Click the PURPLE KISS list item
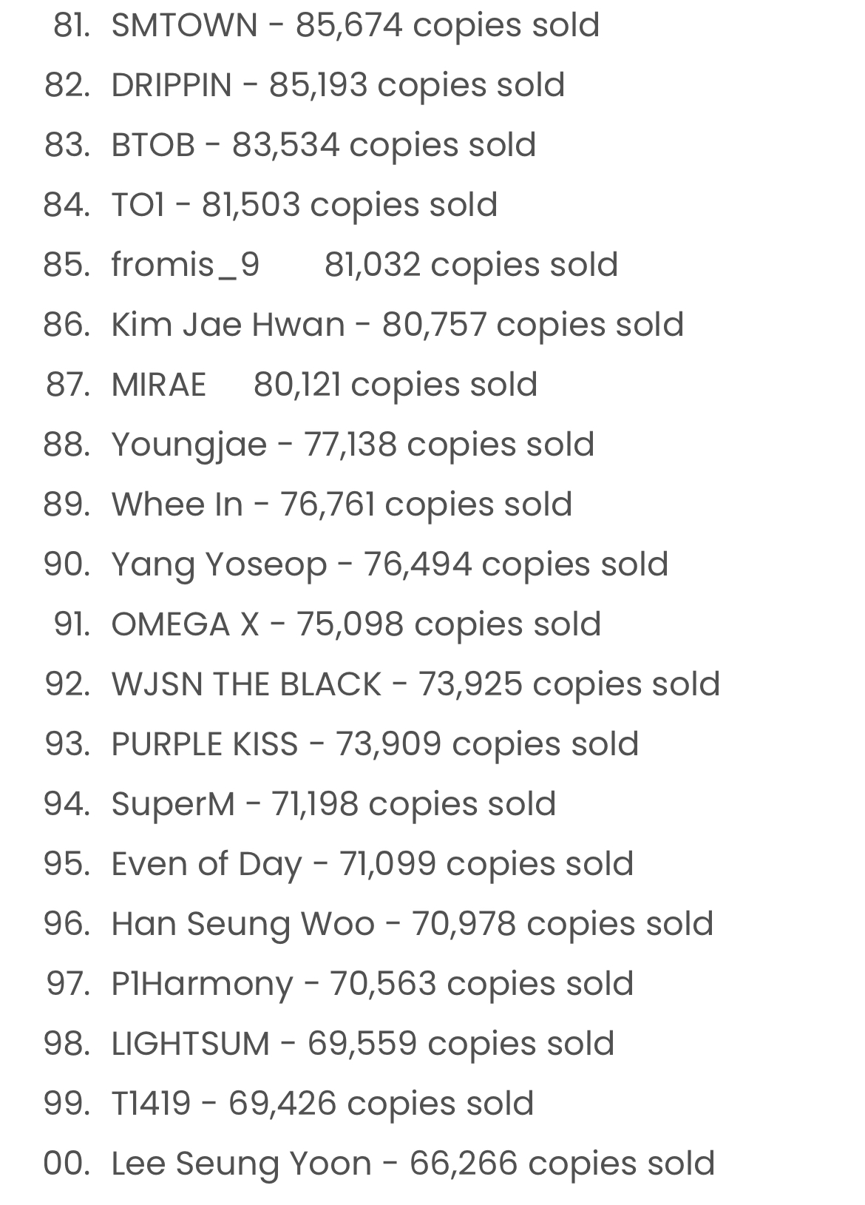Screen dimensions: 865x1205 [342, 744]
